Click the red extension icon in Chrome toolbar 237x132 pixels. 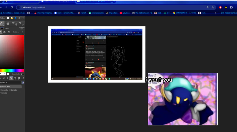point(220,7)
